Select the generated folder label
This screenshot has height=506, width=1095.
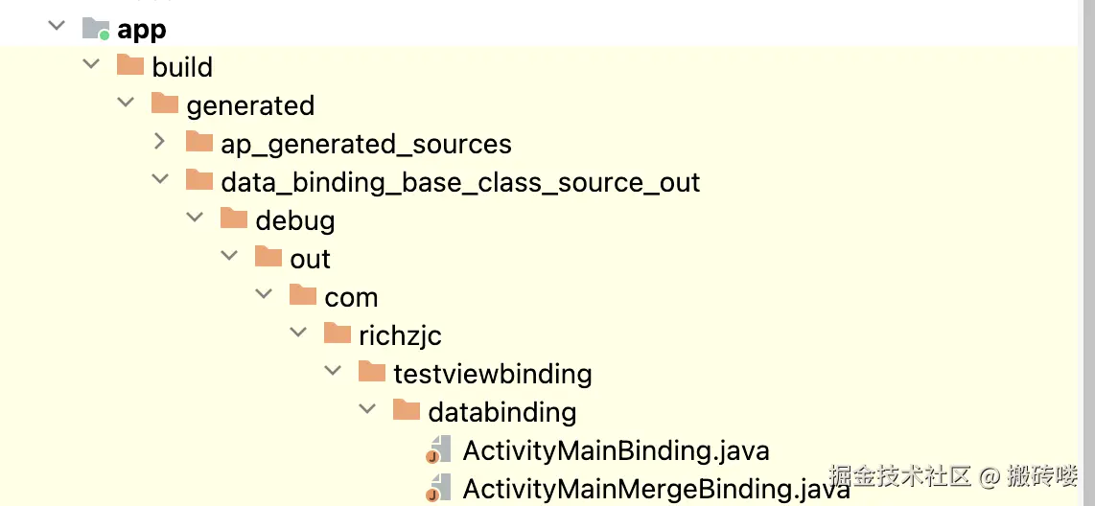250,106
